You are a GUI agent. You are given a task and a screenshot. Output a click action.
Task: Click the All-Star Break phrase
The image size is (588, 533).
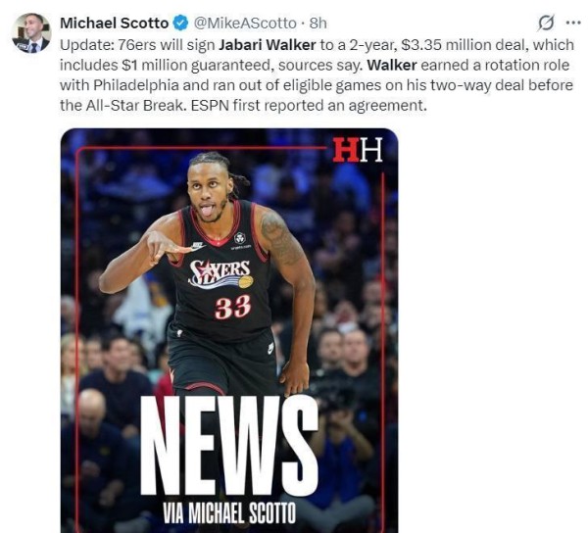click(x=136, y=105)
